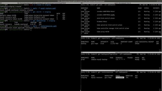Viewport: 162px width, 91px height.
Task: Open group icon of the get pods pane
Action: [x=82, y=3]
